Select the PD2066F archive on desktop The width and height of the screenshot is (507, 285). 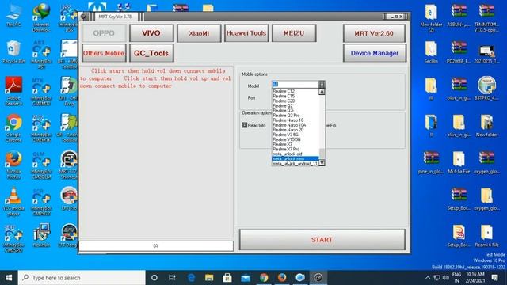[x=459, y=52]
